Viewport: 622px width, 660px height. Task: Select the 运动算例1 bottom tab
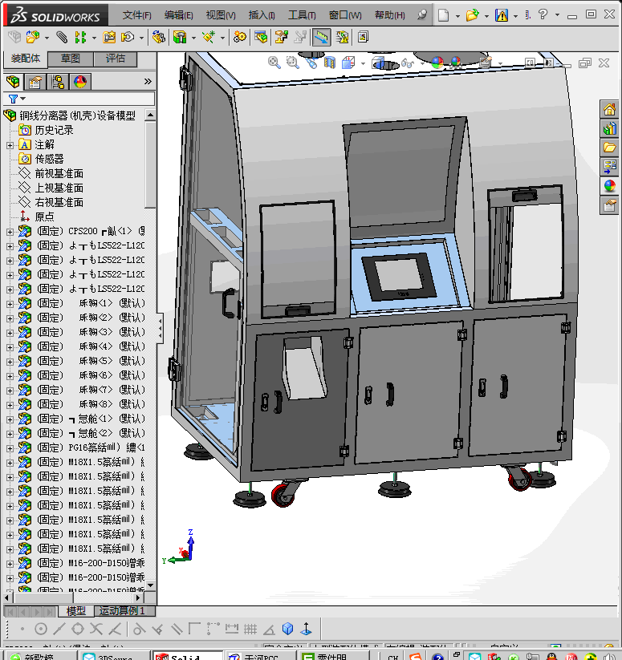click(123, 611)
